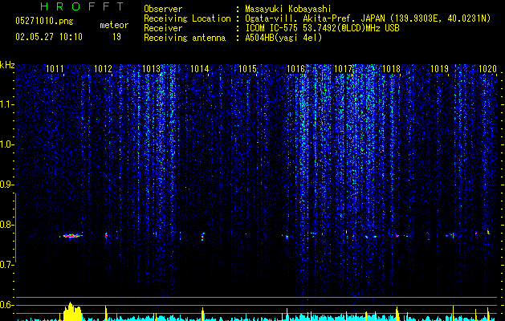Click time marker 1011
The width and height of the screenshot is (505, 321).
tap(55, 69)
